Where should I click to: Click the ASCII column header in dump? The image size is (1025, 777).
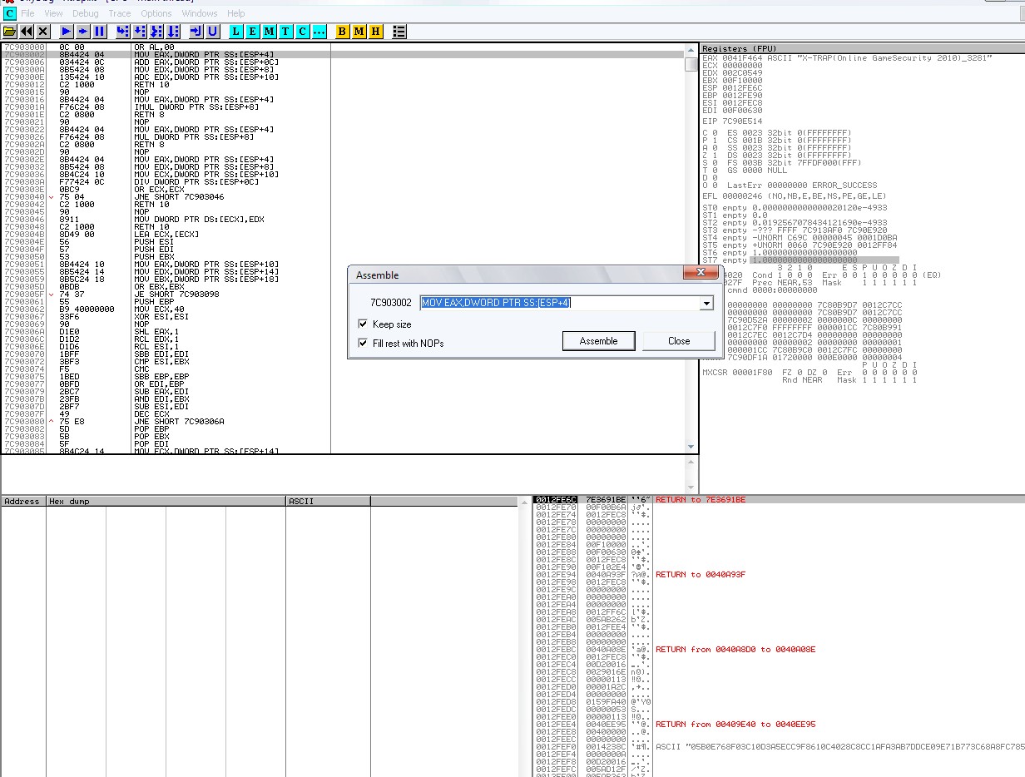[x=328, y=502]
